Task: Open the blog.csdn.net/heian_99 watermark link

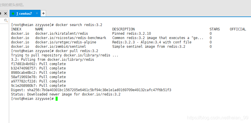Action: (x=217, y=118)
